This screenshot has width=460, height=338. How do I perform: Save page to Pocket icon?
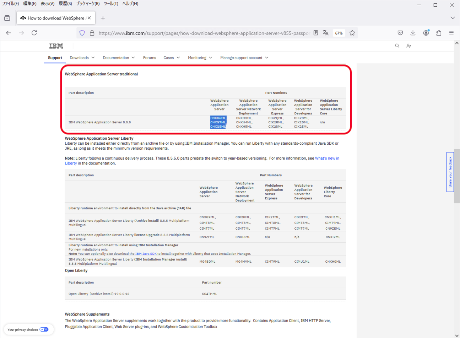click(x=400, y=33)
